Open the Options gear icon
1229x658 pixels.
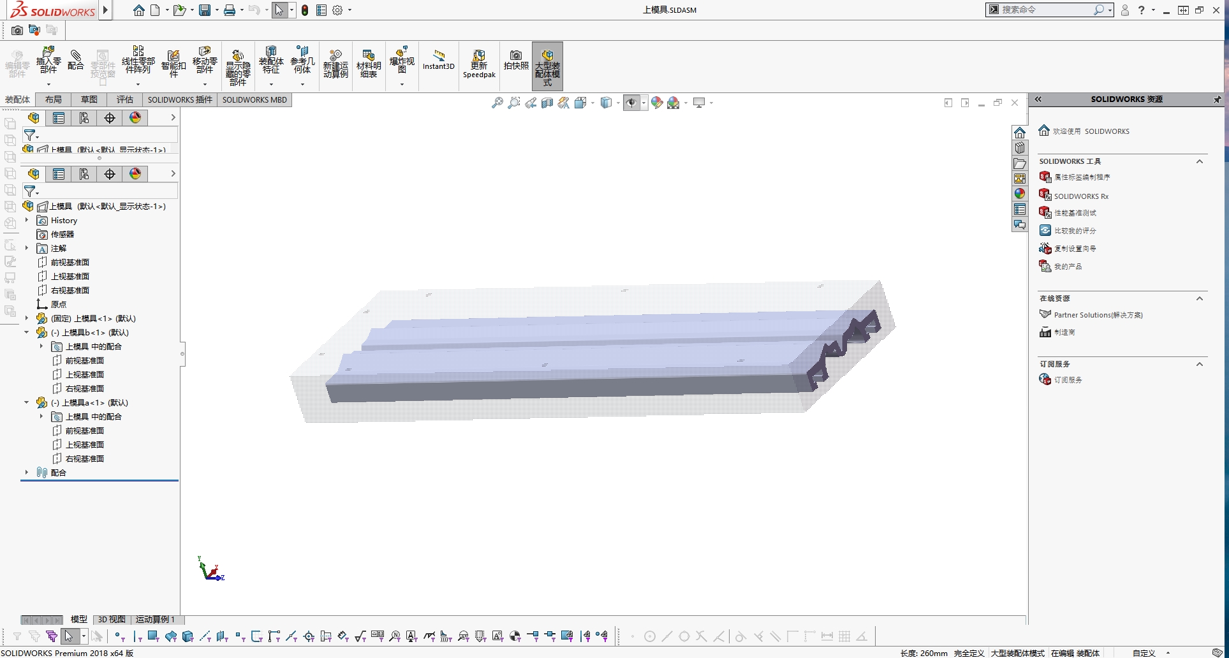click(337, 10)
